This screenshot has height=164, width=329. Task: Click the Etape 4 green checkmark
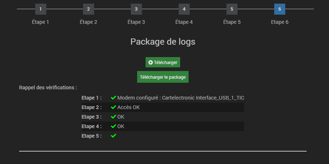pyautogui.click(x=114, y=126)
